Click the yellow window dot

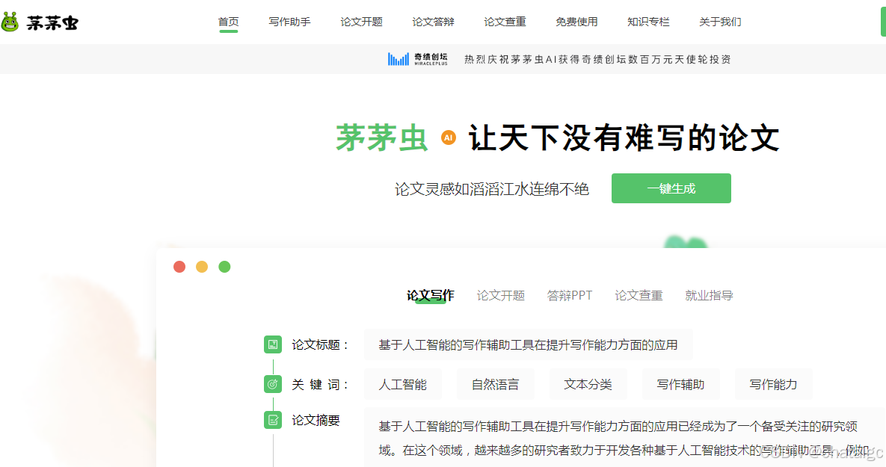(x=202, y=267)
